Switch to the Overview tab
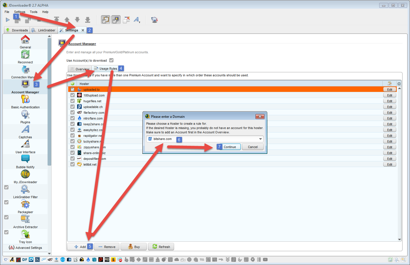The image size is (410, 265). pos(80,69)
